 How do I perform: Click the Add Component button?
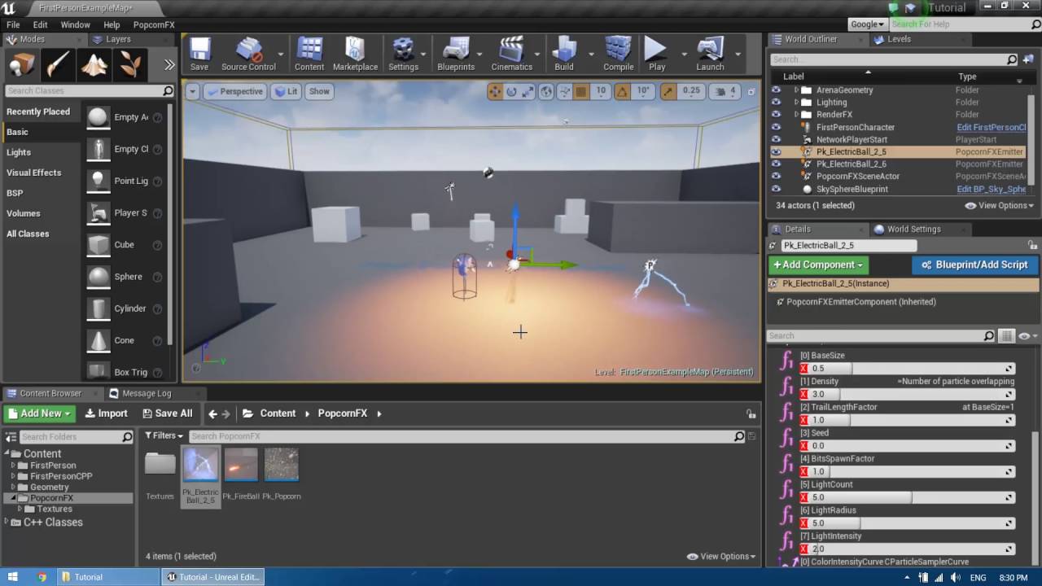pyautogui.click(x=818, y=265)
